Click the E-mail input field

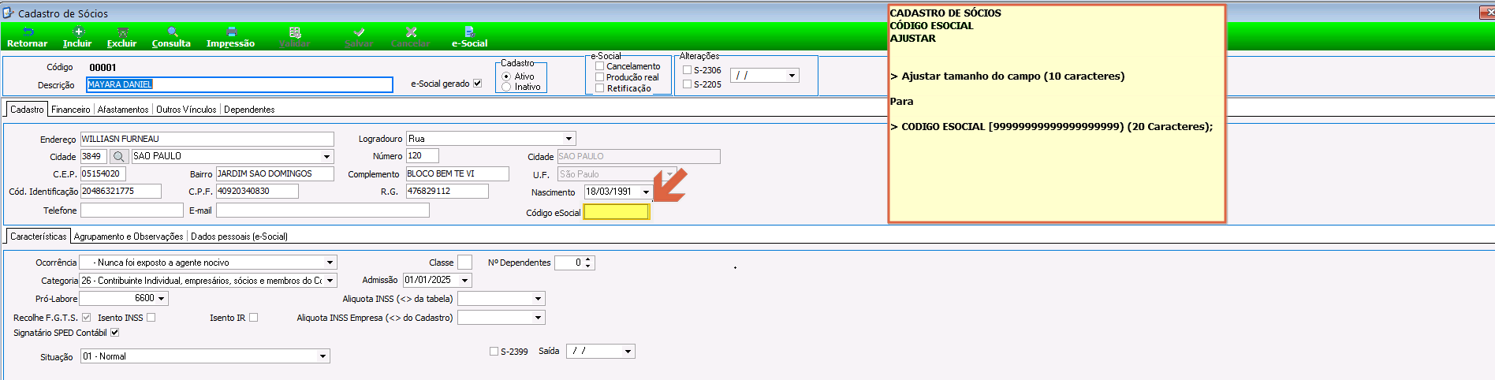[322, 210]
